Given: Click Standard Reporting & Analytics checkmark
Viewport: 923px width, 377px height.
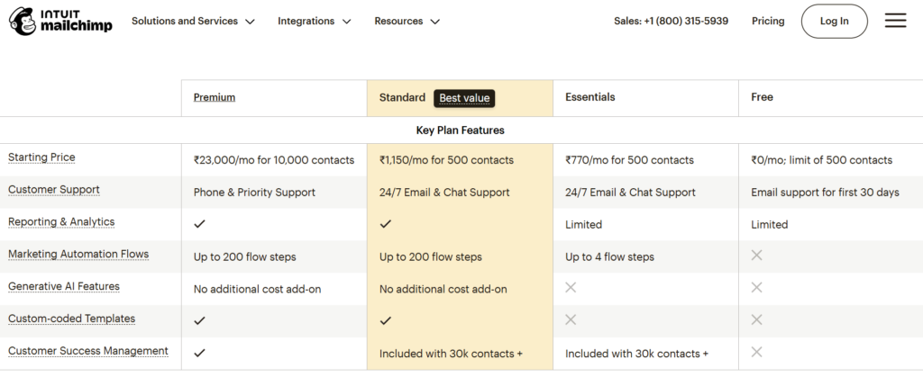Looking at the screenshot, I should click(x=386, y=224).
